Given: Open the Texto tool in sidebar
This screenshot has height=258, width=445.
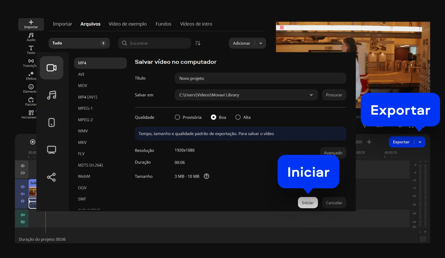Looking at the screenshot, I should tap(31, 50).
